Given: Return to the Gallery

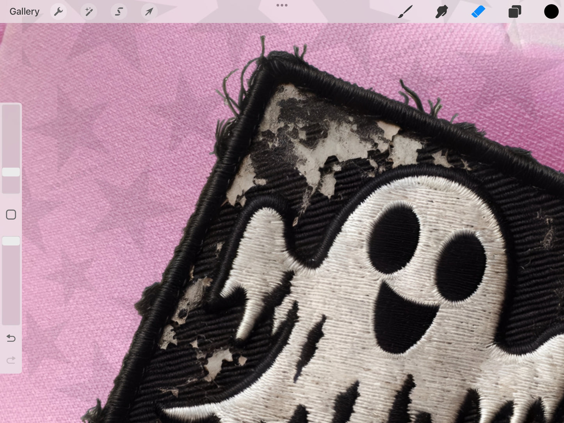Looking at the screenshot, I should pos(24,11).
